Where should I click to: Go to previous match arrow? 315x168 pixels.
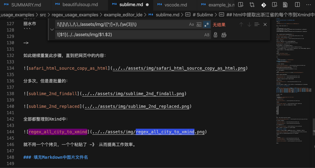241,24
